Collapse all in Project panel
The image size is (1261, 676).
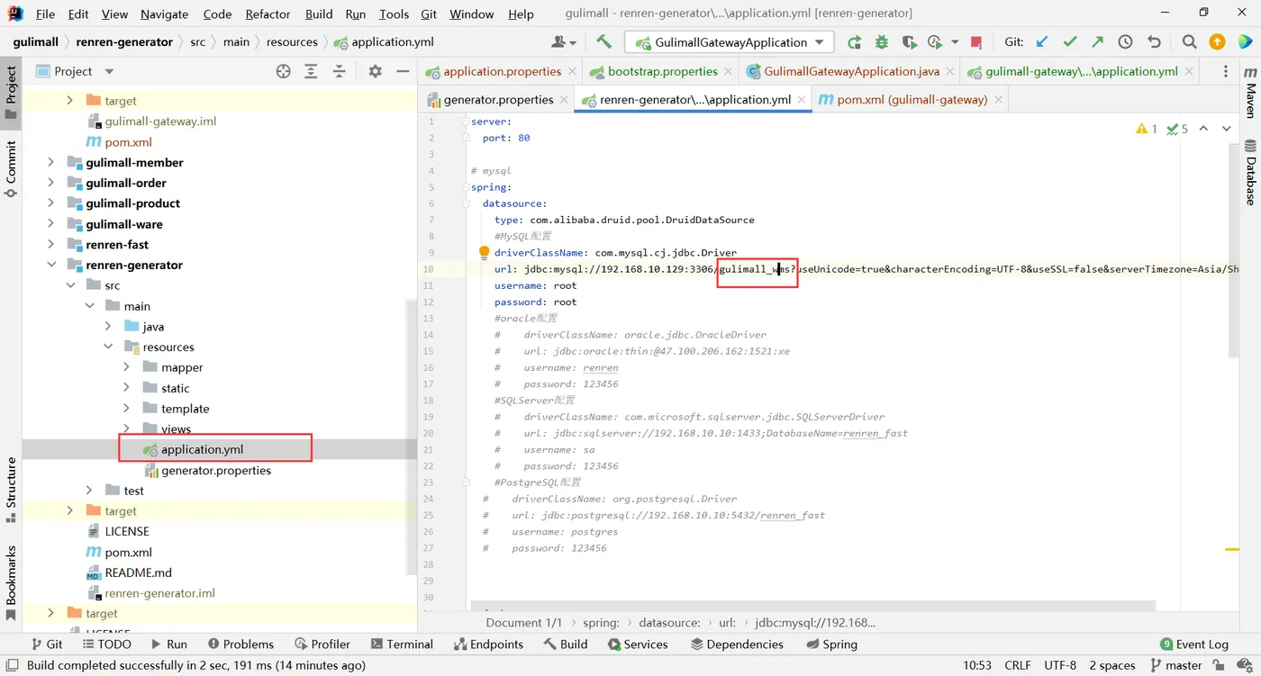[x=339, y=71]
